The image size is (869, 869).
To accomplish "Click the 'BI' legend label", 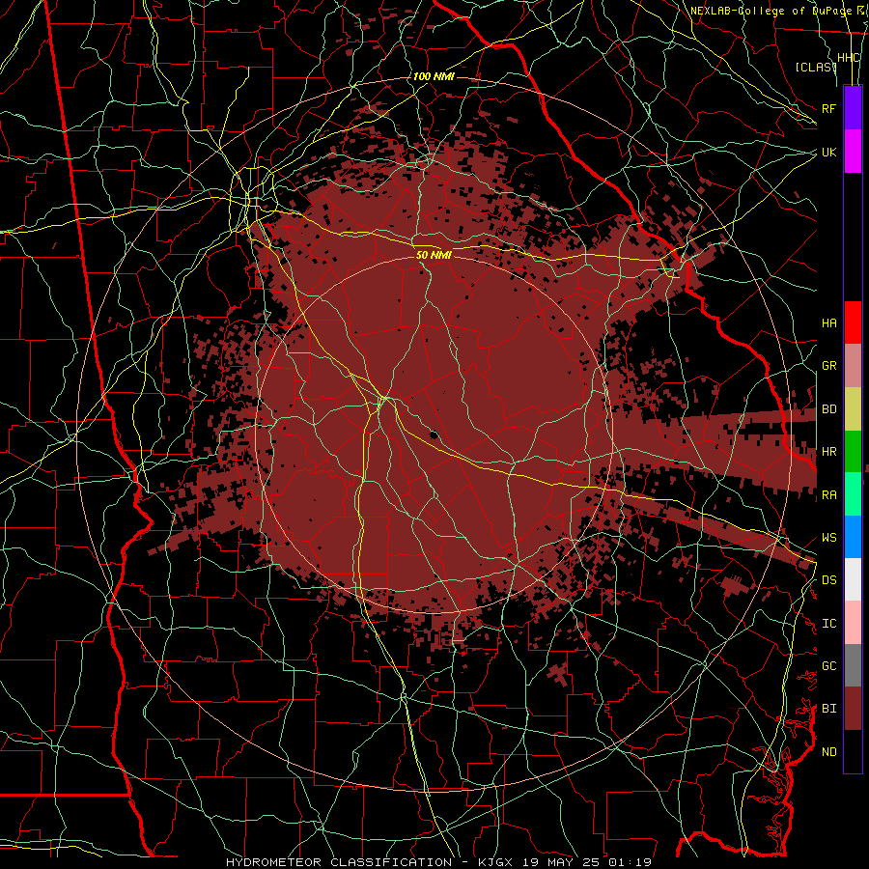I will click(x=828, y=709).
